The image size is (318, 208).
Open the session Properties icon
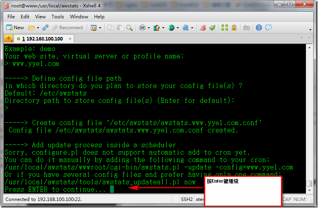tap(94, 28)
